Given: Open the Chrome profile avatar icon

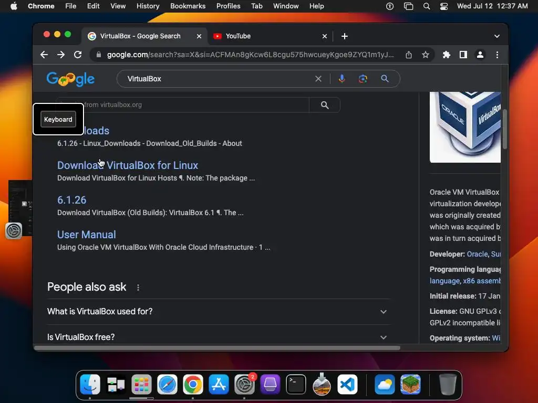Looking at the screenshot, I should [480, 55].
